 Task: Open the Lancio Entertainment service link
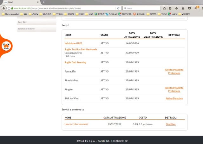[76, 124]
